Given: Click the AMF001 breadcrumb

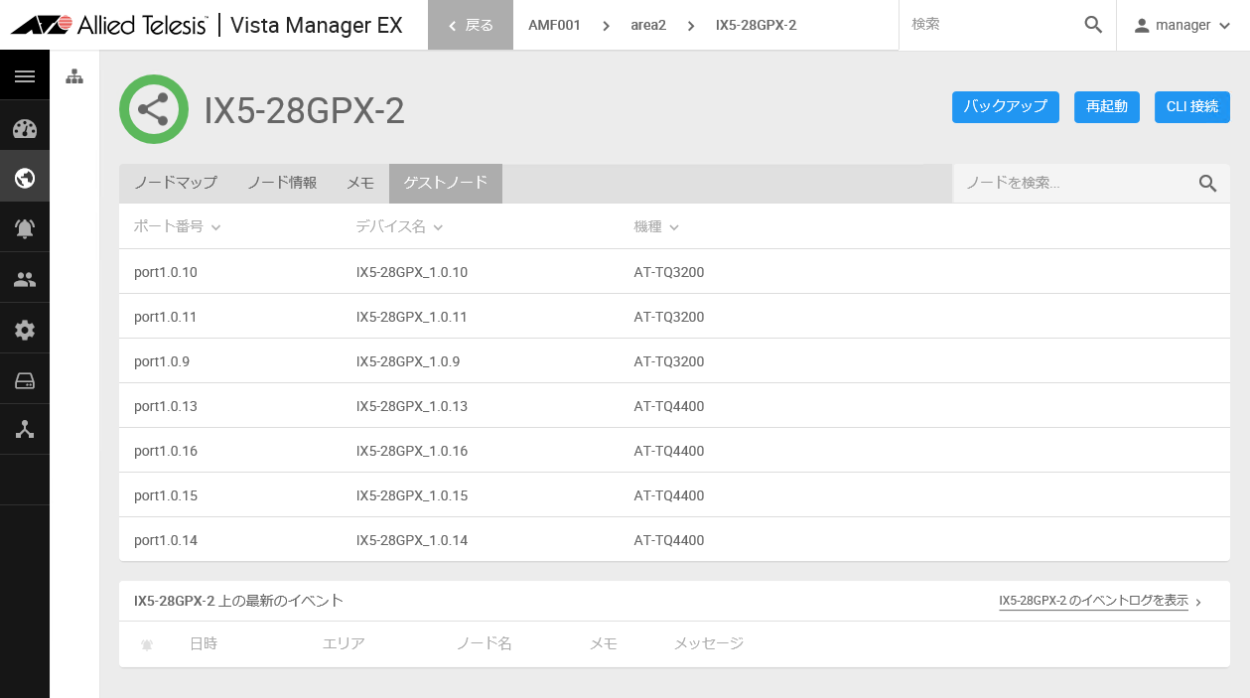Looking at the screenshot, I should [554, 25].
